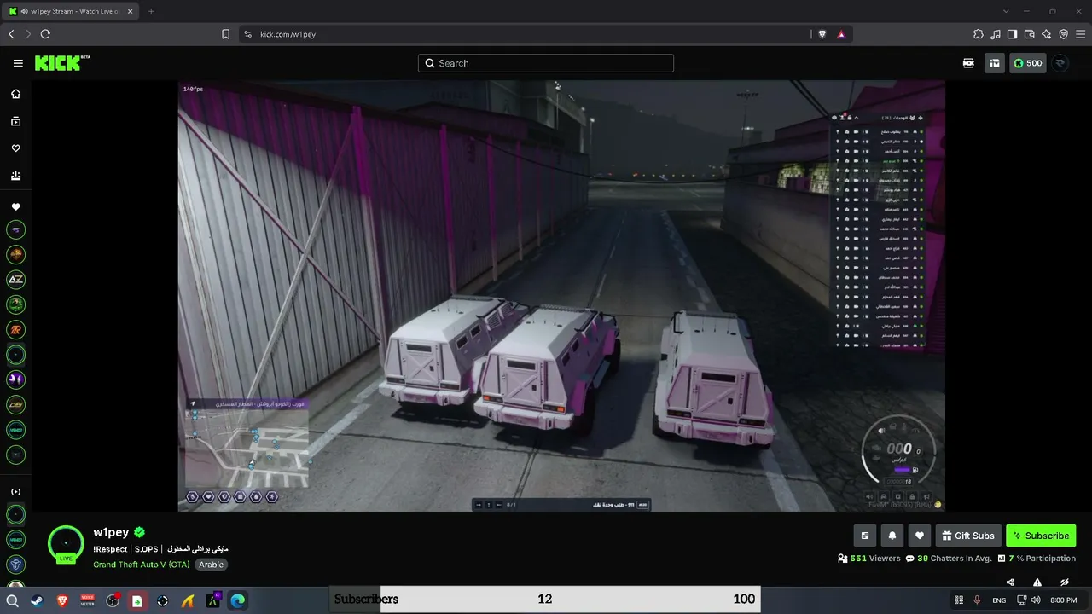Click the Kick logo
The image size is (1092, 614).
[x=62, y=63]
